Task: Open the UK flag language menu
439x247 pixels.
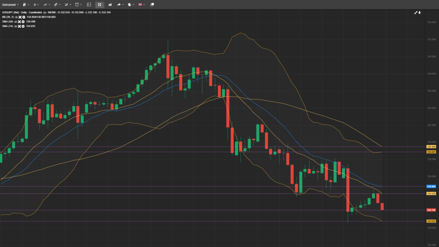Action: (141, 4)
